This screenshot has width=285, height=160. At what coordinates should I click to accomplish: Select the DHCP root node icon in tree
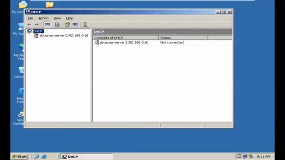point(29,31)
